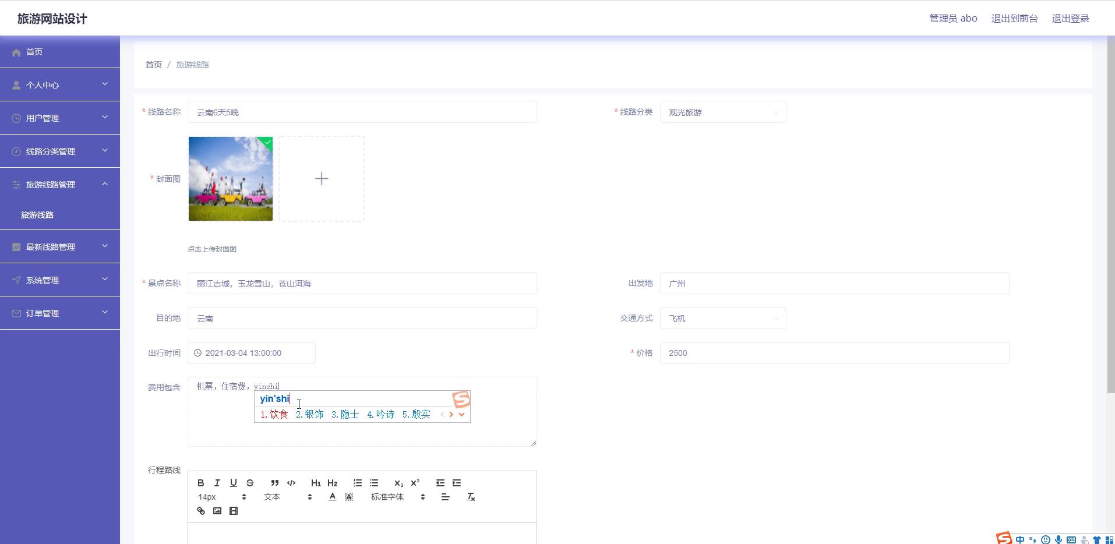This screenshot has height=544, width=1115.
Task: Open Sogou IME skin shirt icon
Action: 1097,540
